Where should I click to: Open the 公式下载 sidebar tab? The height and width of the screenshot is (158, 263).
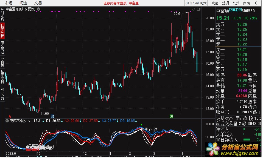pos(2,93)
